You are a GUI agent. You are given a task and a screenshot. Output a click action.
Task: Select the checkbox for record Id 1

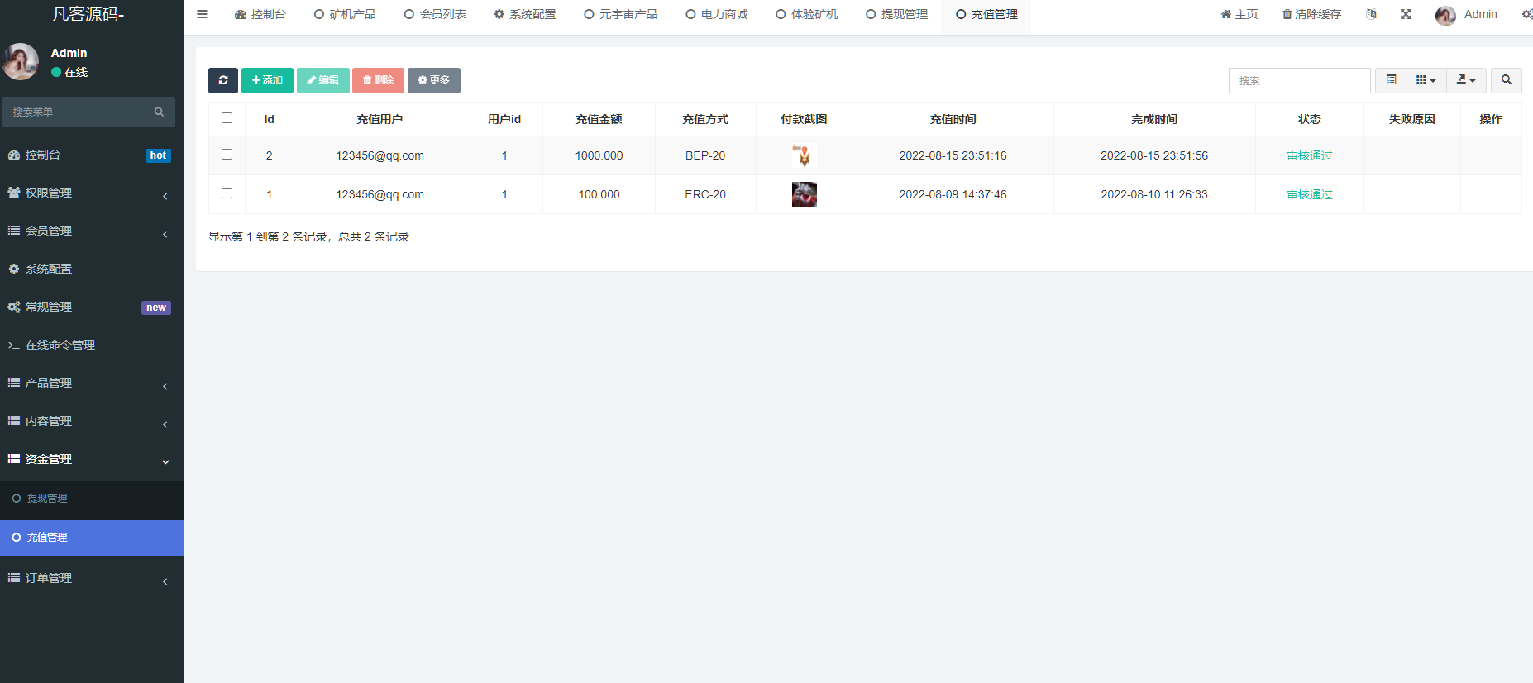pyautogui.click(x=227, y=193)
